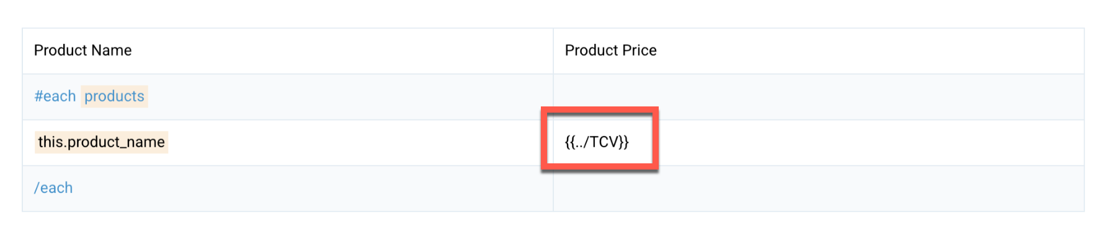Click empty Product Price cell in #each row

(x=819, y=97)
